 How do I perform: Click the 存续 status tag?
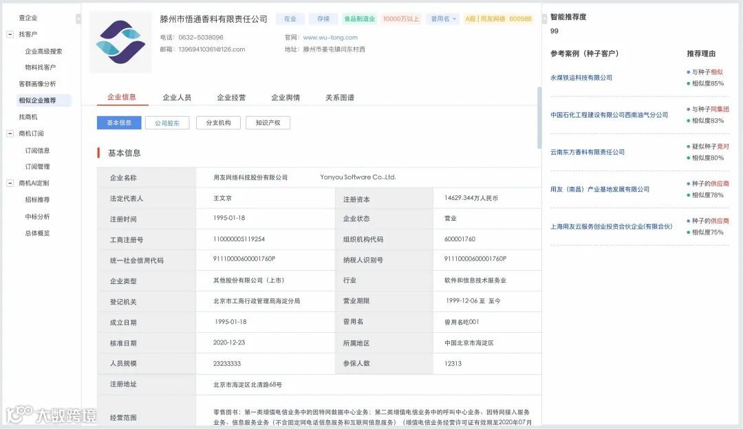[323, 19]
